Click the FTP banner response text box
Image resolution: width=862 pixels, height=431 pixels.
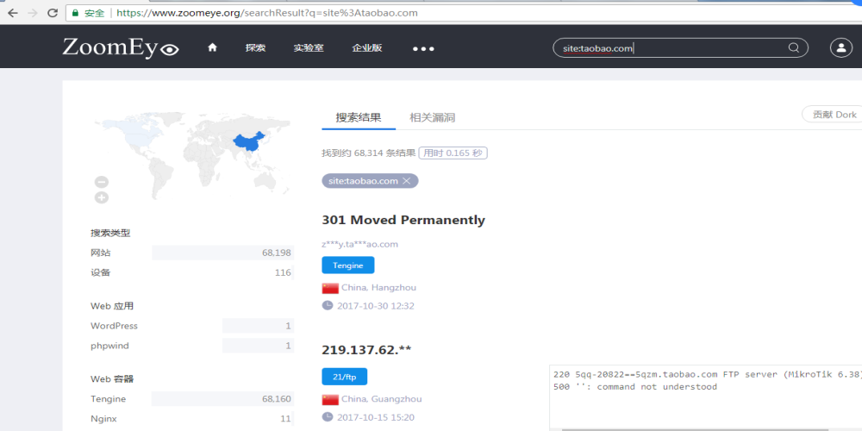click(705, 397)
